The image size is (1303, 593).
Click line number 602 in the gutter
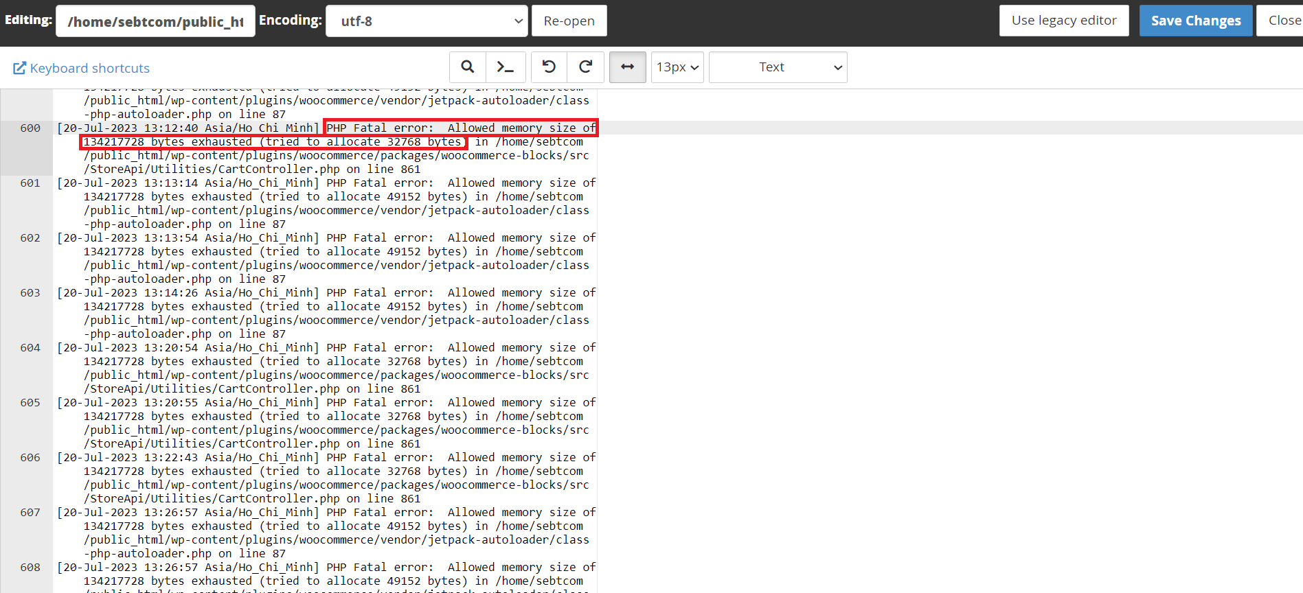pyautogui.click(x=30, y=238)
